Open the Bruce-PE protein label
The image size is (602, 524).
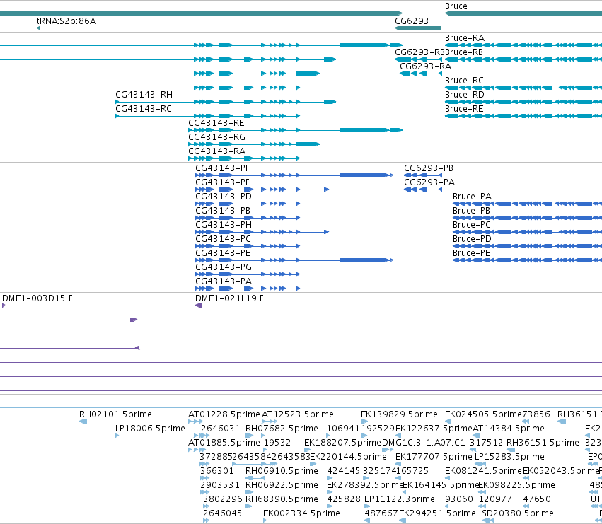[x=471, y=253]
